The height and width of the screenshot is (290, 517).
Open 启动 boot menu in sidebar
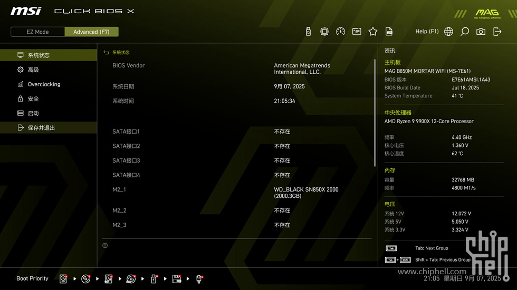click(x=49, y=113)
